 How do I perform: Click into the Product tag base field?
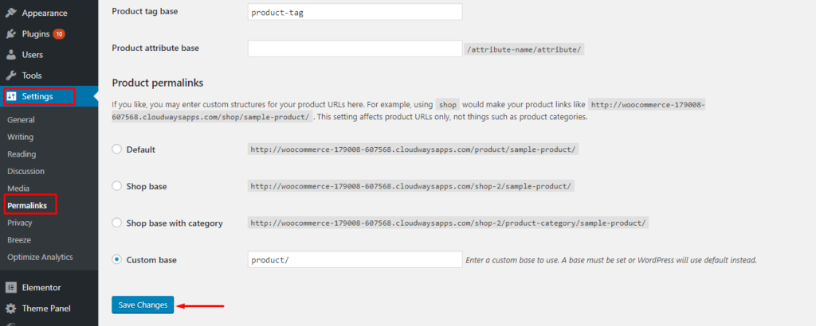(x=355, y=12)
